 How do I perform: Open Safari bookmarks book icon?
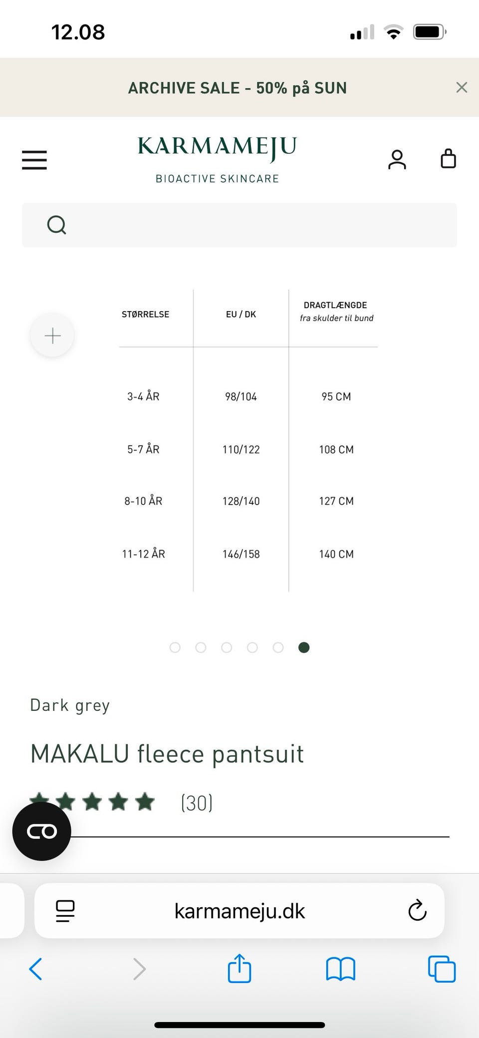click(x=340, y=969)
